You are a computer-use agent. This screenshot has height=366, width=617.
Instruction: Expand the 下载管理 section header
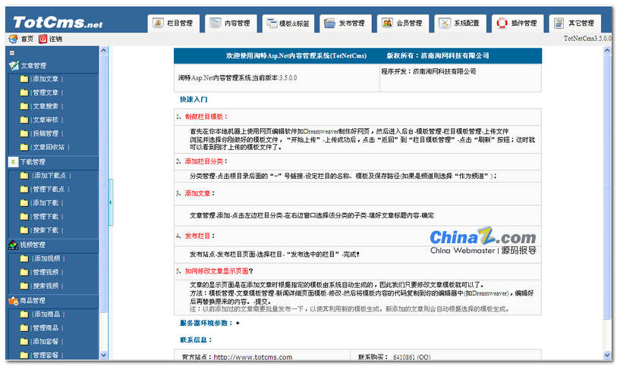pyautogui.click(x=33, y=162)
